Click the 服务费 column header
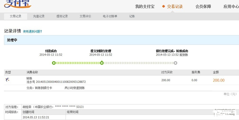The image size is (239, 120). [x=196, y=72]
